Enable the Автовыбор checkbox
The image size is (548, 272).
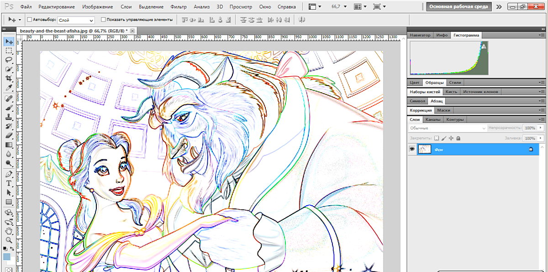(30, 20)
